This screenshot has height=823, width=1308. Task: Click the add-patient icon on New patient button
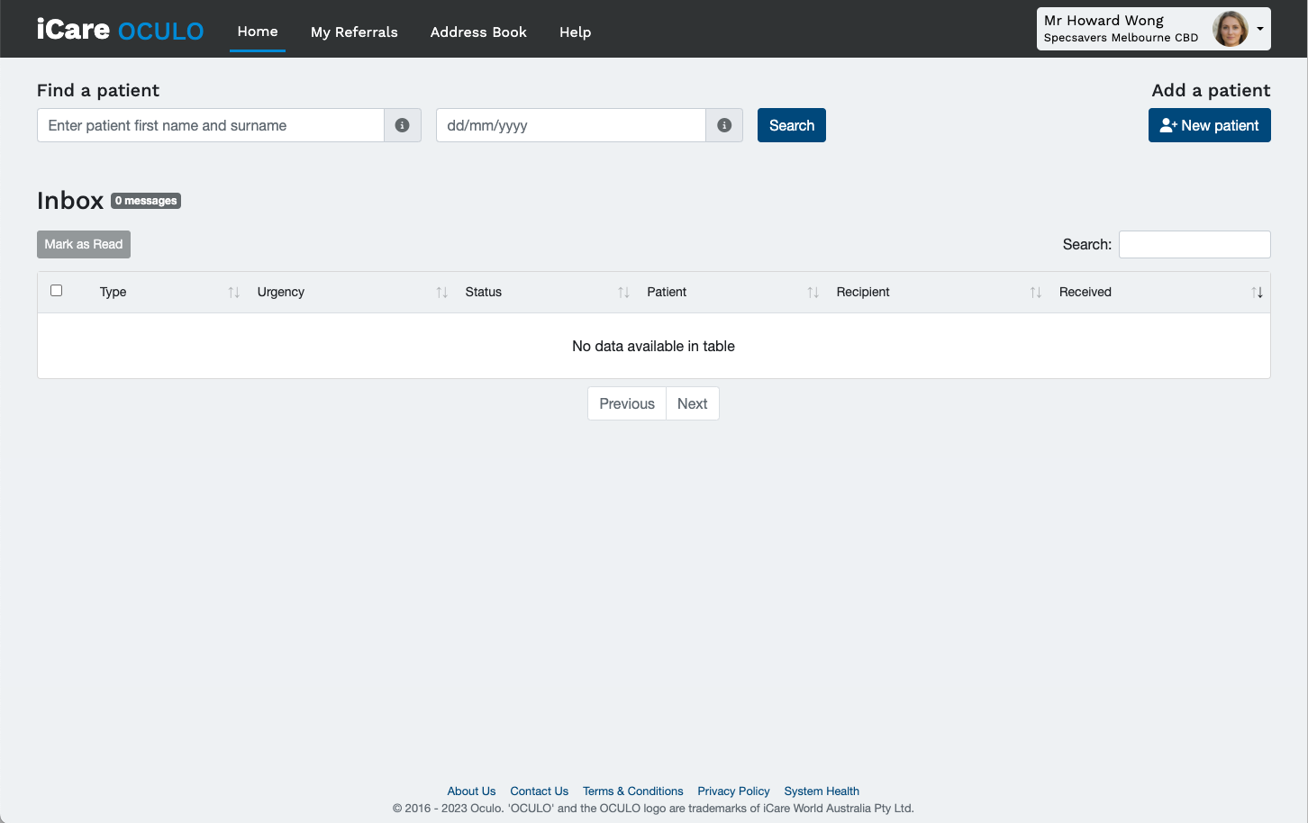tap(1167, 125)
